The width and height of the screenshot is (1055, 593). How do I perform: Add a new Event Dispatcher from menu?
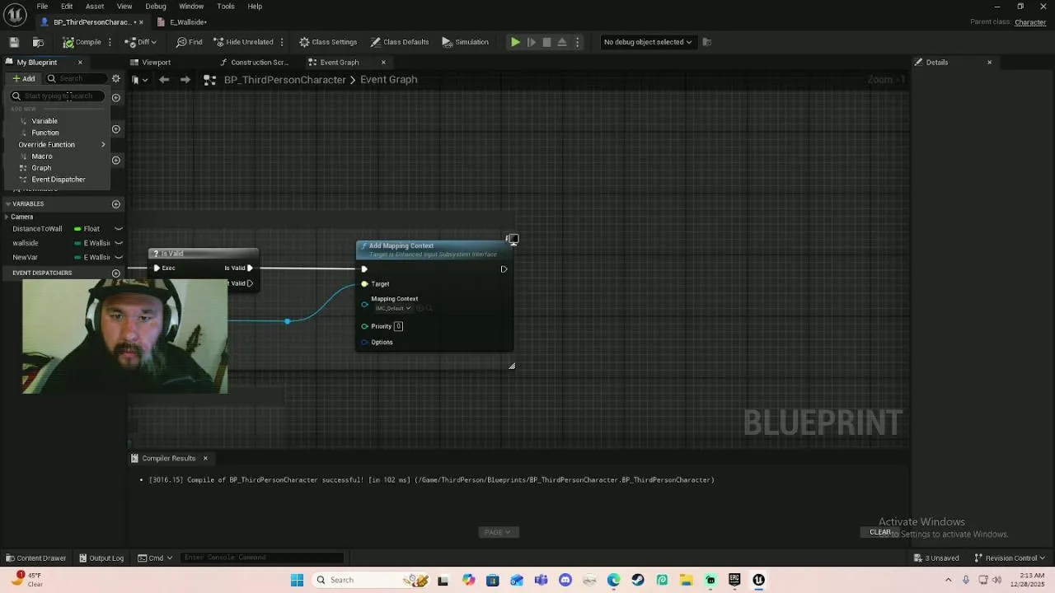point(59,180)
